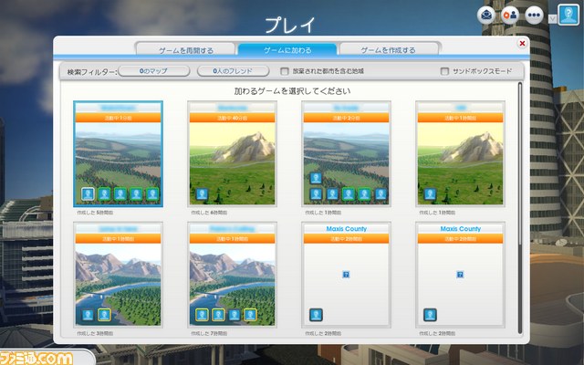Click the upper-row player icon in 2分前 card
Image resolution: width=584 pixels, height=365 pixels.
(x=316, y=178)
